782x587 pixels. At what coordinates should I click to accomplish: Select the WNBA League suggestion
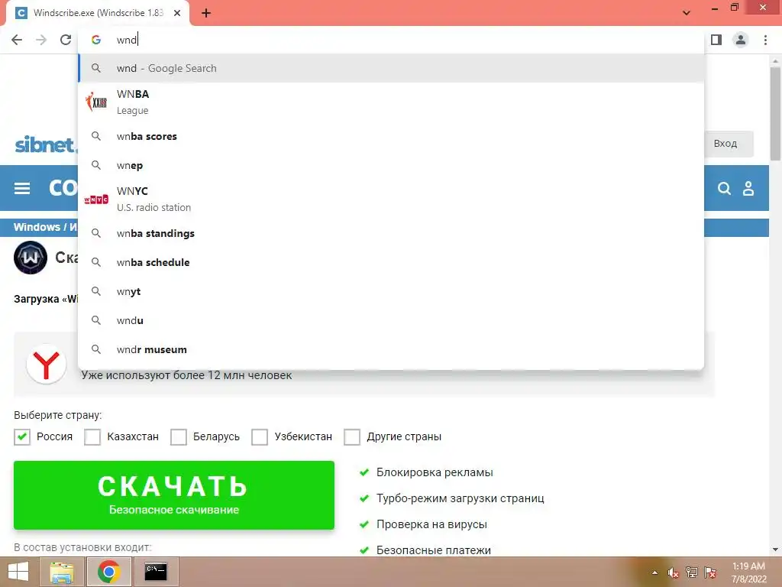[x=391, y=102]
